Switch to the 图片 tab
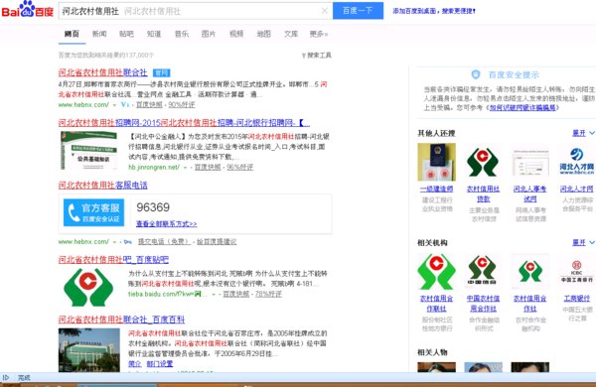The width and height of the screenshot is (596, 387). point(209,34)
